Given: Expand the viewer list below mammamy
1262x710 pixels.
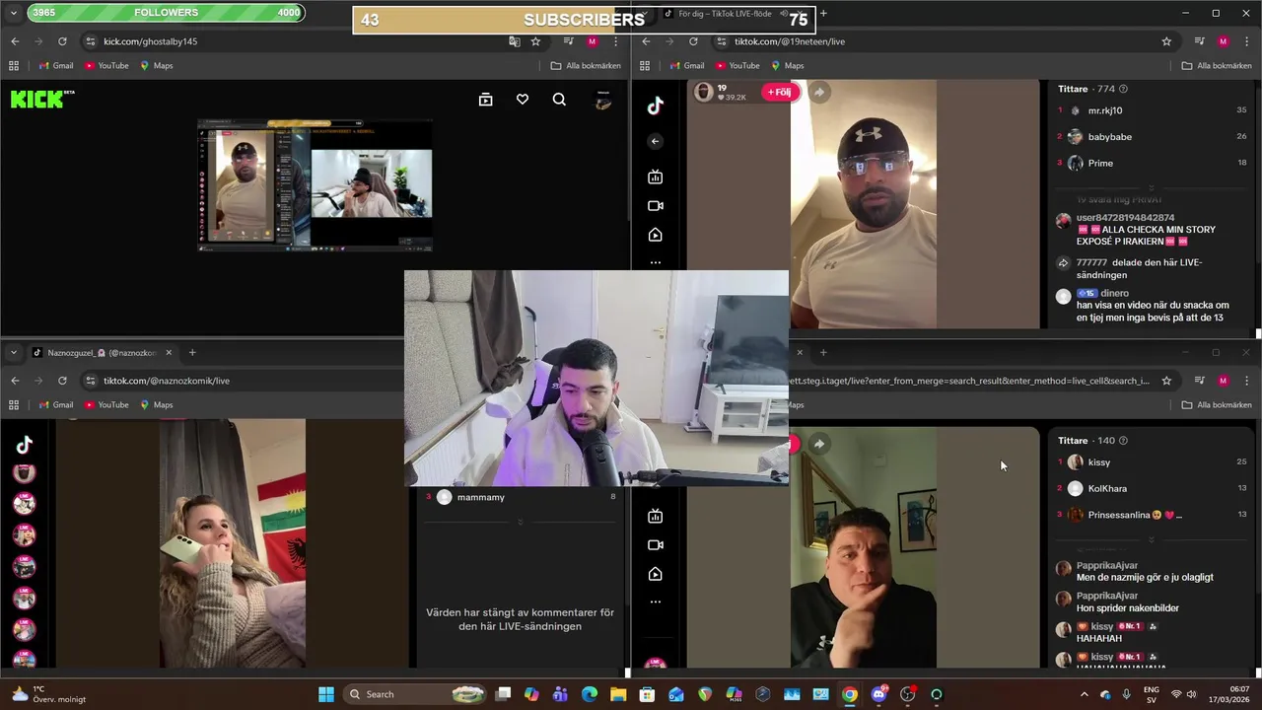Looking at the screenshot, I should (520, 522).
